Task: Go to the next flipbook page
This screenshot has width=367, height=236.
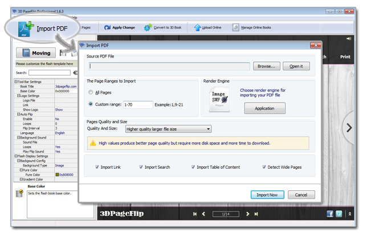Action: (248, 214)
